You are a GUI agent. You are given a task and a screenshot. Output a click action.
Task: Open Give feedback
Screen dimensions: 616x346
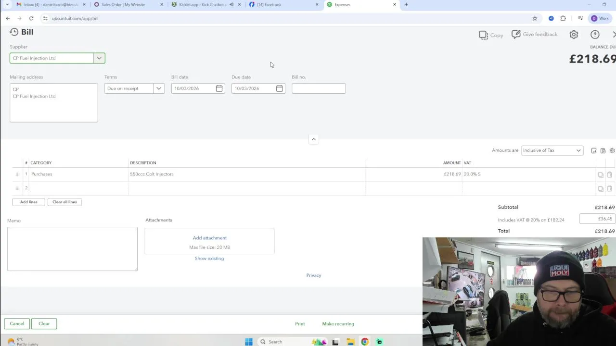coord(534,35)
